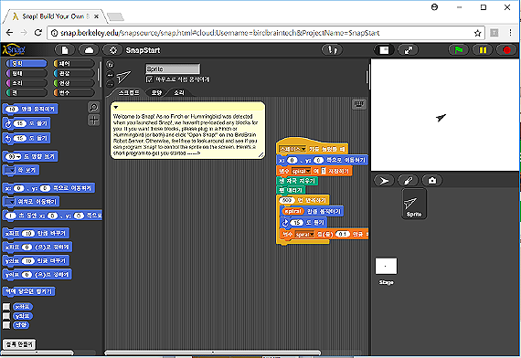Open the settings gear menu
Viewport: 521px width, 358px height.
[113, 50]
